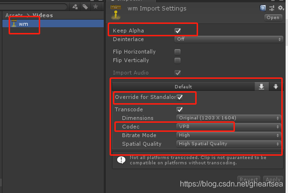The height and width of the screenshot is (193, 288).
Task: Click the Open button
Action: [x=273, y=18]
